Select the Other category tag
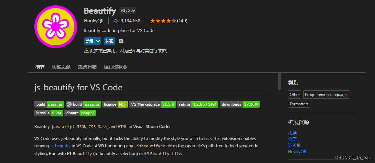This screenshot has width=375, height=163. [x=295, y=95]
